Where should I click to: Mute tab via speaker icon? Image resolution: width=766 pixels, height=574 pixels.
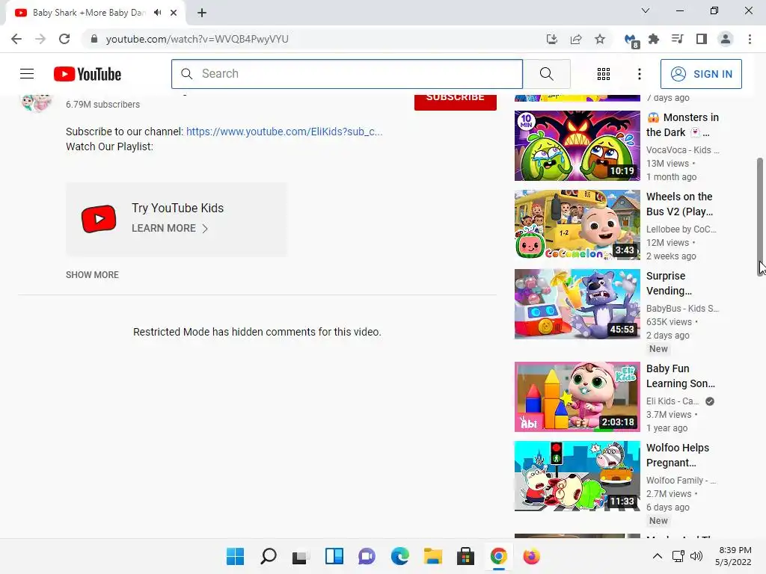(x=157, y=13)
